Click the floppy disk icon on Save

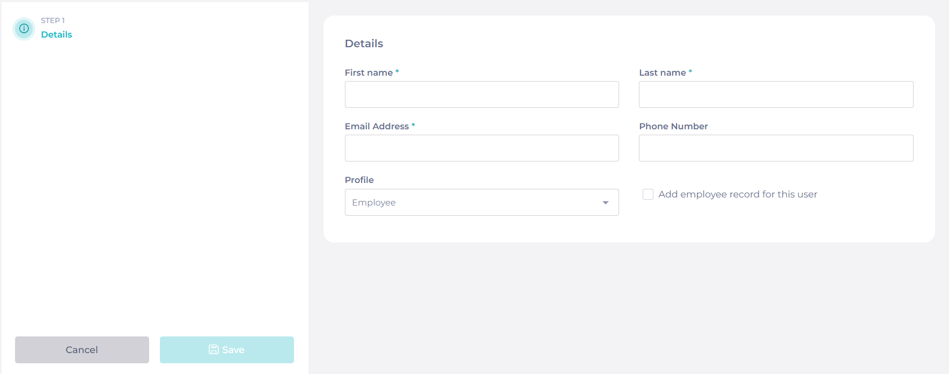click(x=214, y=350)
